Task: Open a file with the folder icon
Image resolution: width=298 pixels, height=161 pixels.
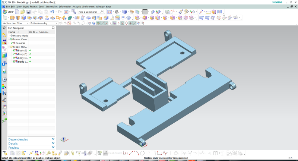Action: (23, 12)
